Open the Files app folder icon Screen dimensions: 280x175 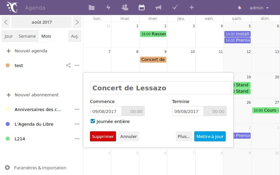pyautogui.click(x=92, y=7)
